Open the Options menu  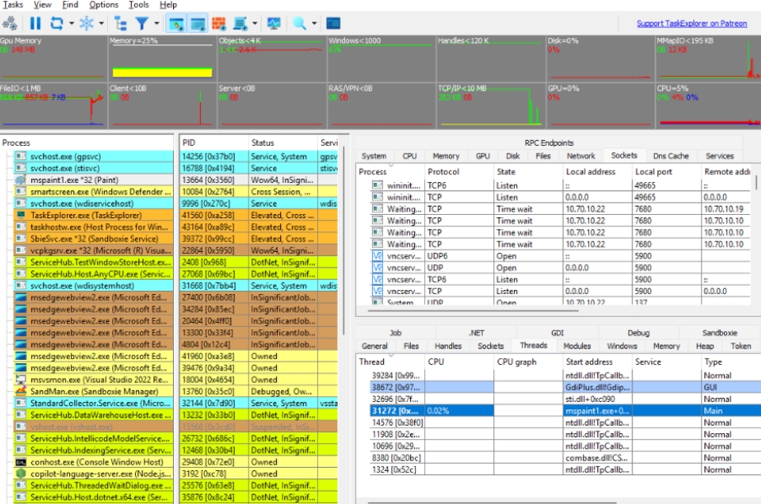coord(104,5)
